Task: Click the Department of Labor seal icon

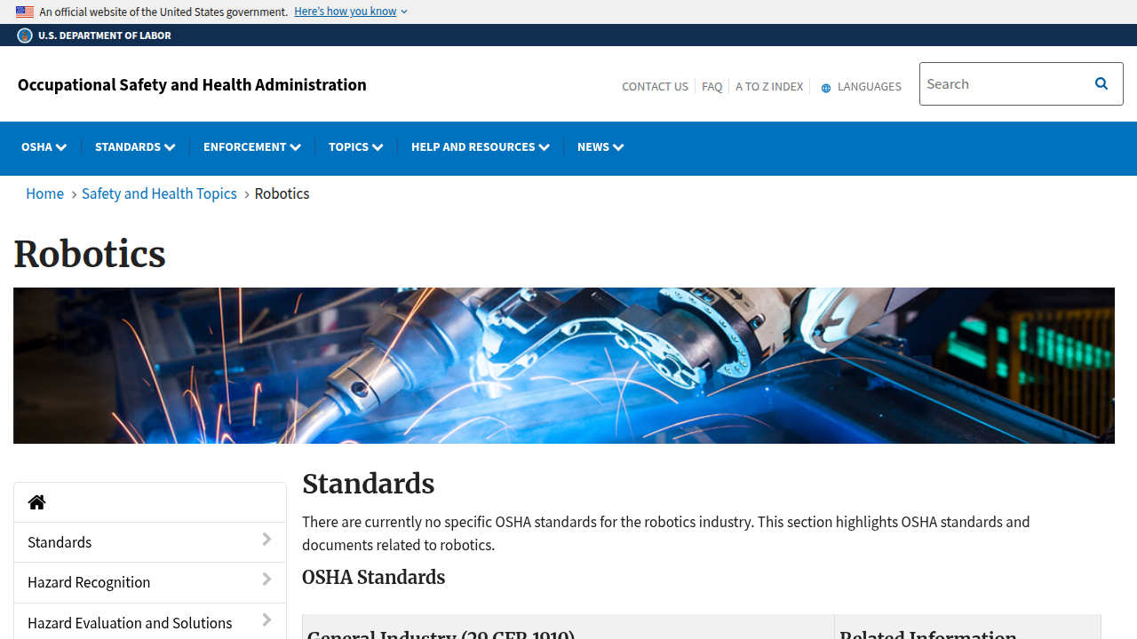Action: 25,35
